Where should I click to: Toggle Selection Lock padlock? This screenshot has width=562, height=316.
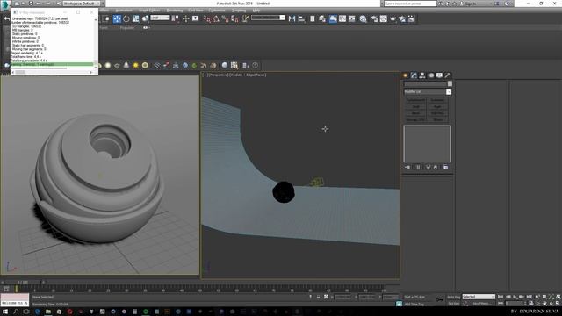tap(318, 297)
